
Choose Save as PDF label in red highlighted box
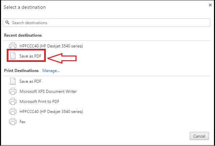click(x=30, y=56)
